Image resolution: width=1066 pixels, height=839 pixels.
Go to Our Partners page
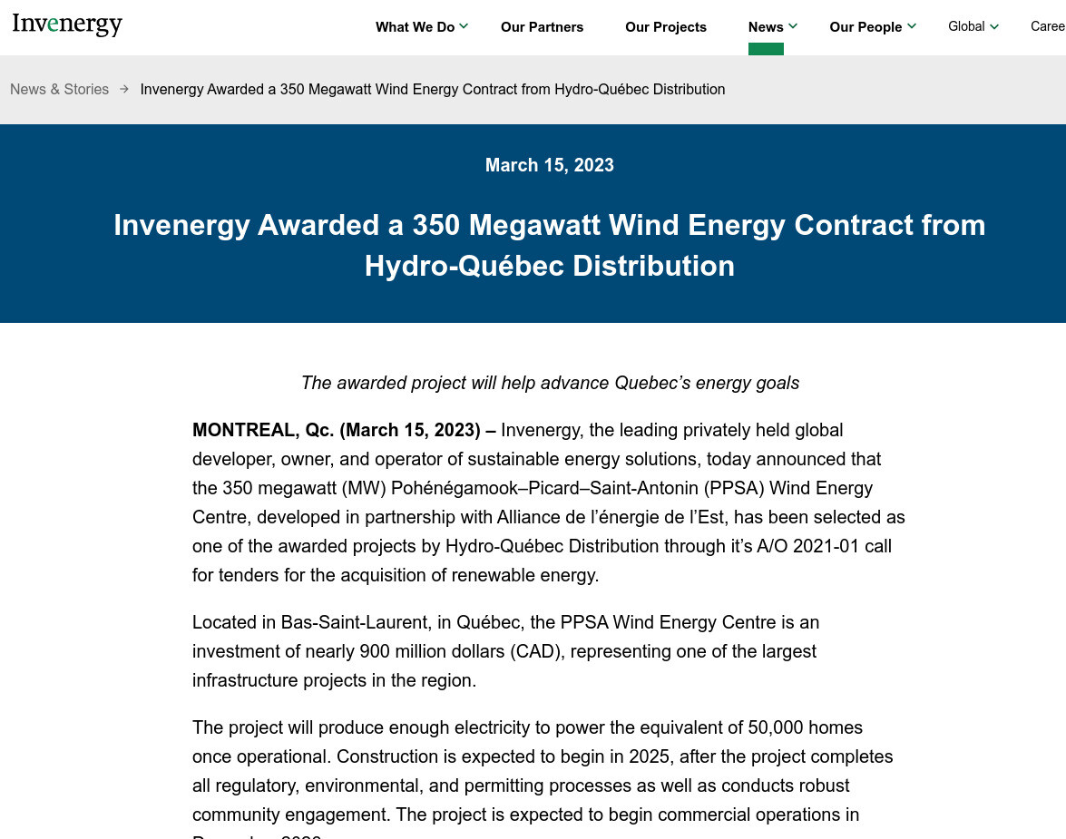[x=542, y=27]
